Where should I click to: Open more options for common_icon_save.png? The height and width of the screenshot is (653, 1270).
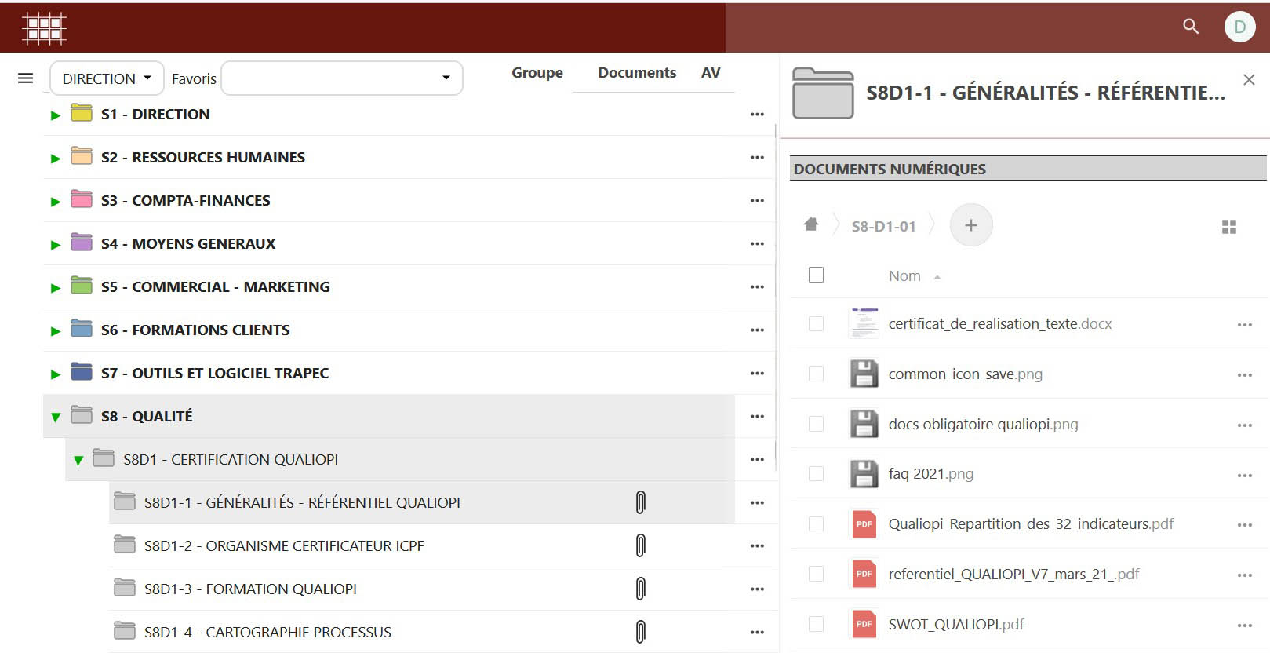[1244, 375]
